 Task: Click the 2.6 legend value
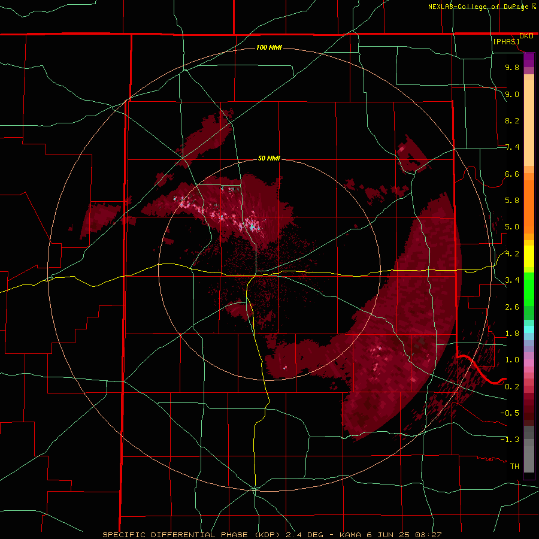pos(512,307)
